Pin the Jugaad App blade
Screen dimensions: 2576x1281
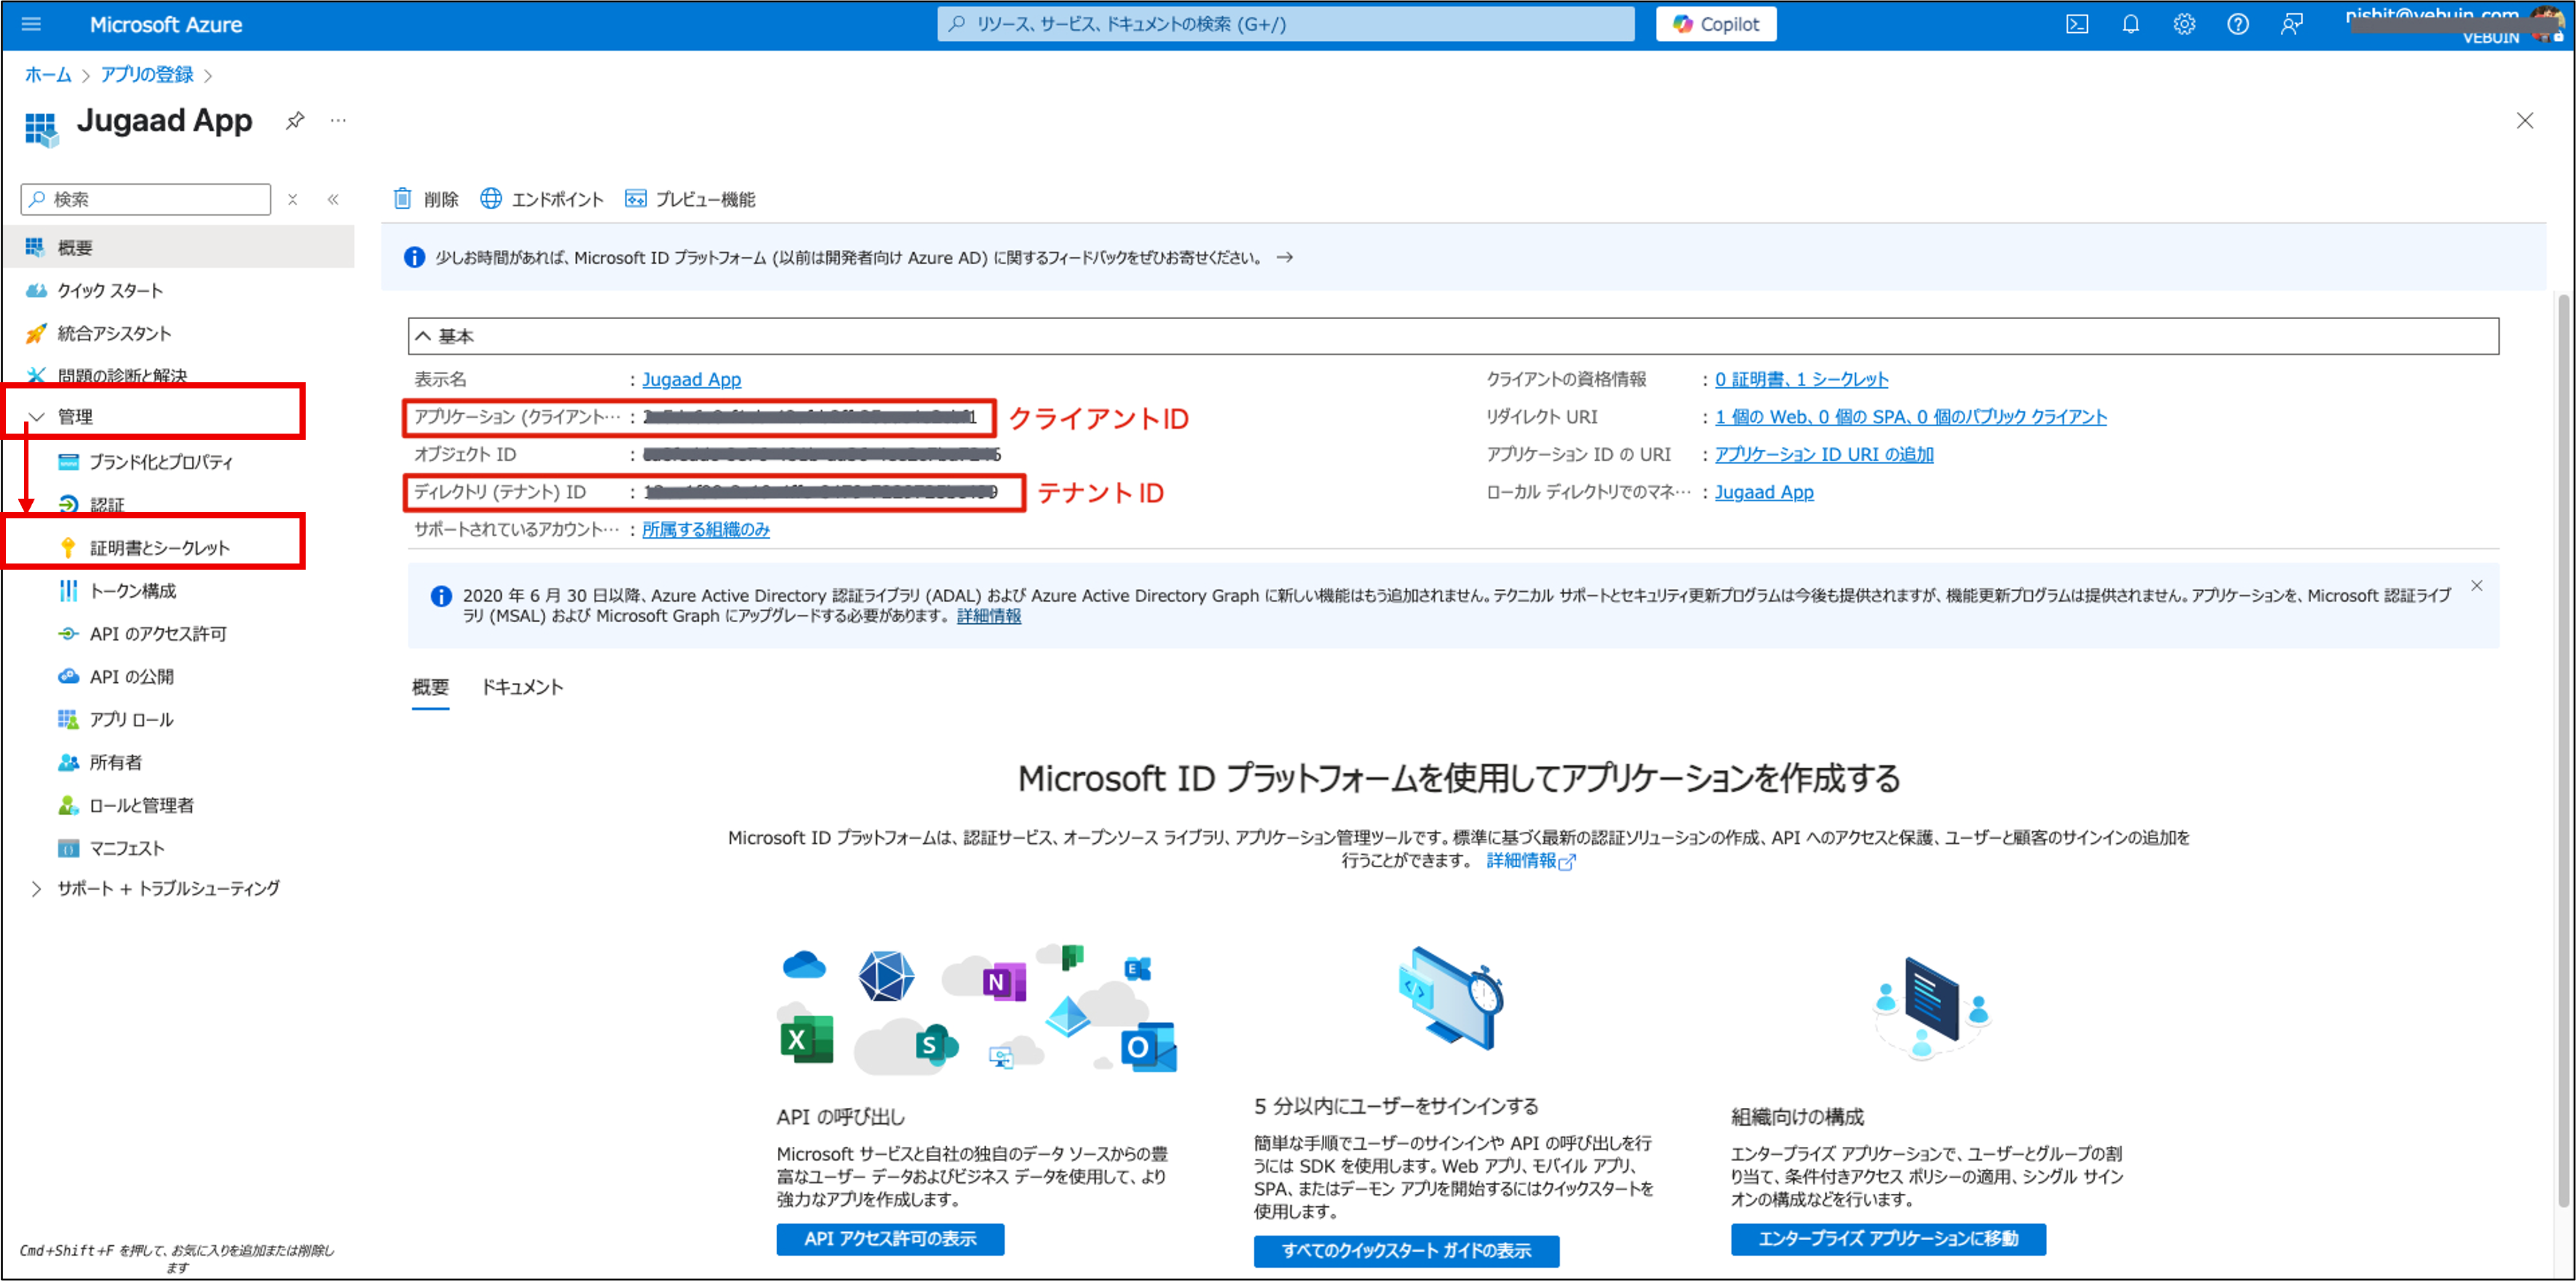[x=294, y=121]
